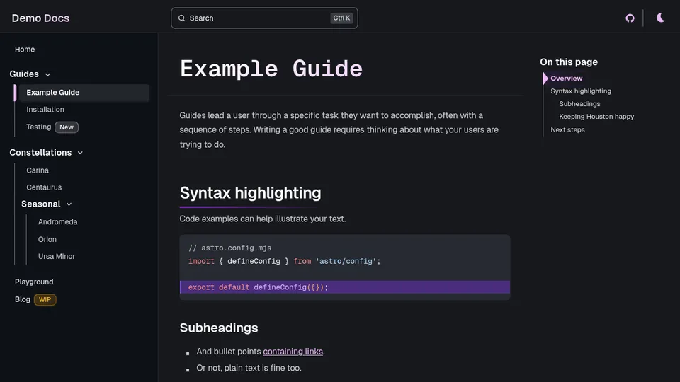Jump to Syntax highlighting in page outline

(581, 91)
